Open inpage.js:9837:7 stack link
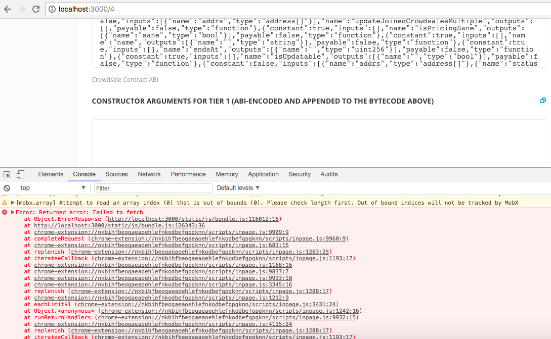This screenshot has width=551, height=339. point(161,272)
